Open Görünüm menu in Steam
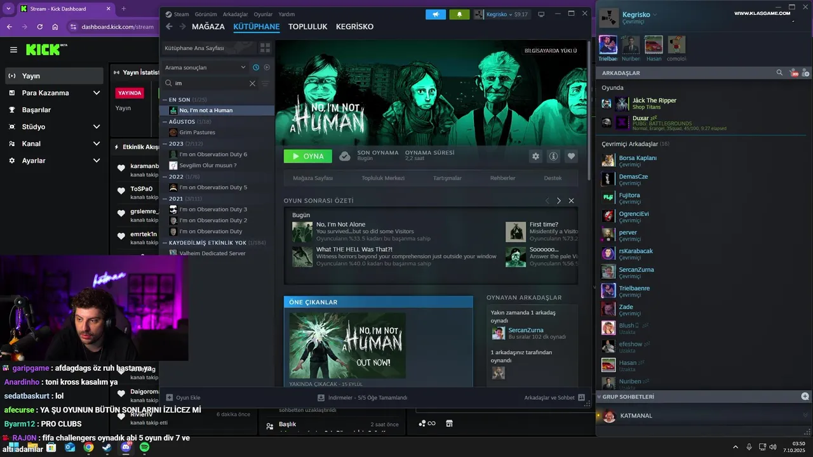Image resolution: width=813 pixels, height=457 pixels. [206, 14]
